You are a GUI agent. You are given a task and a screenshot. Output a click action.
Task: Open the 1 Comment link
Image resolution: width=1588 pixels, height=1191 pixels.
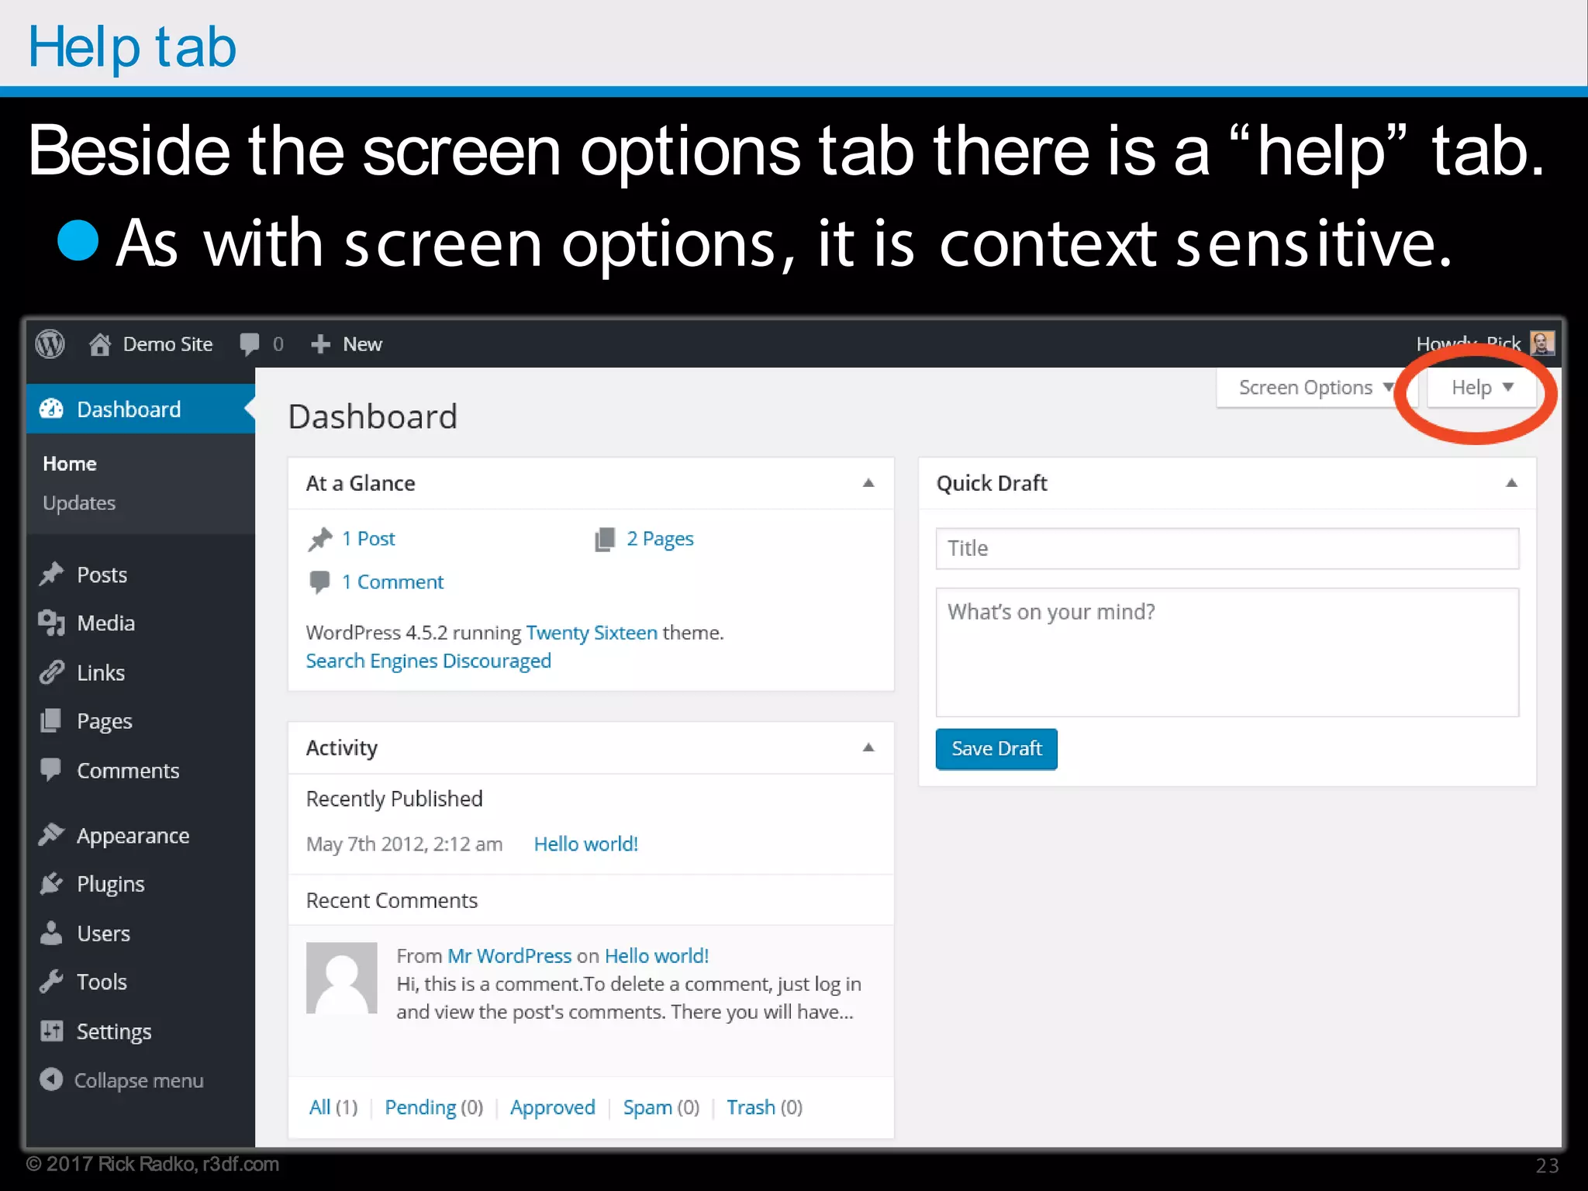(x=392, y=582)
